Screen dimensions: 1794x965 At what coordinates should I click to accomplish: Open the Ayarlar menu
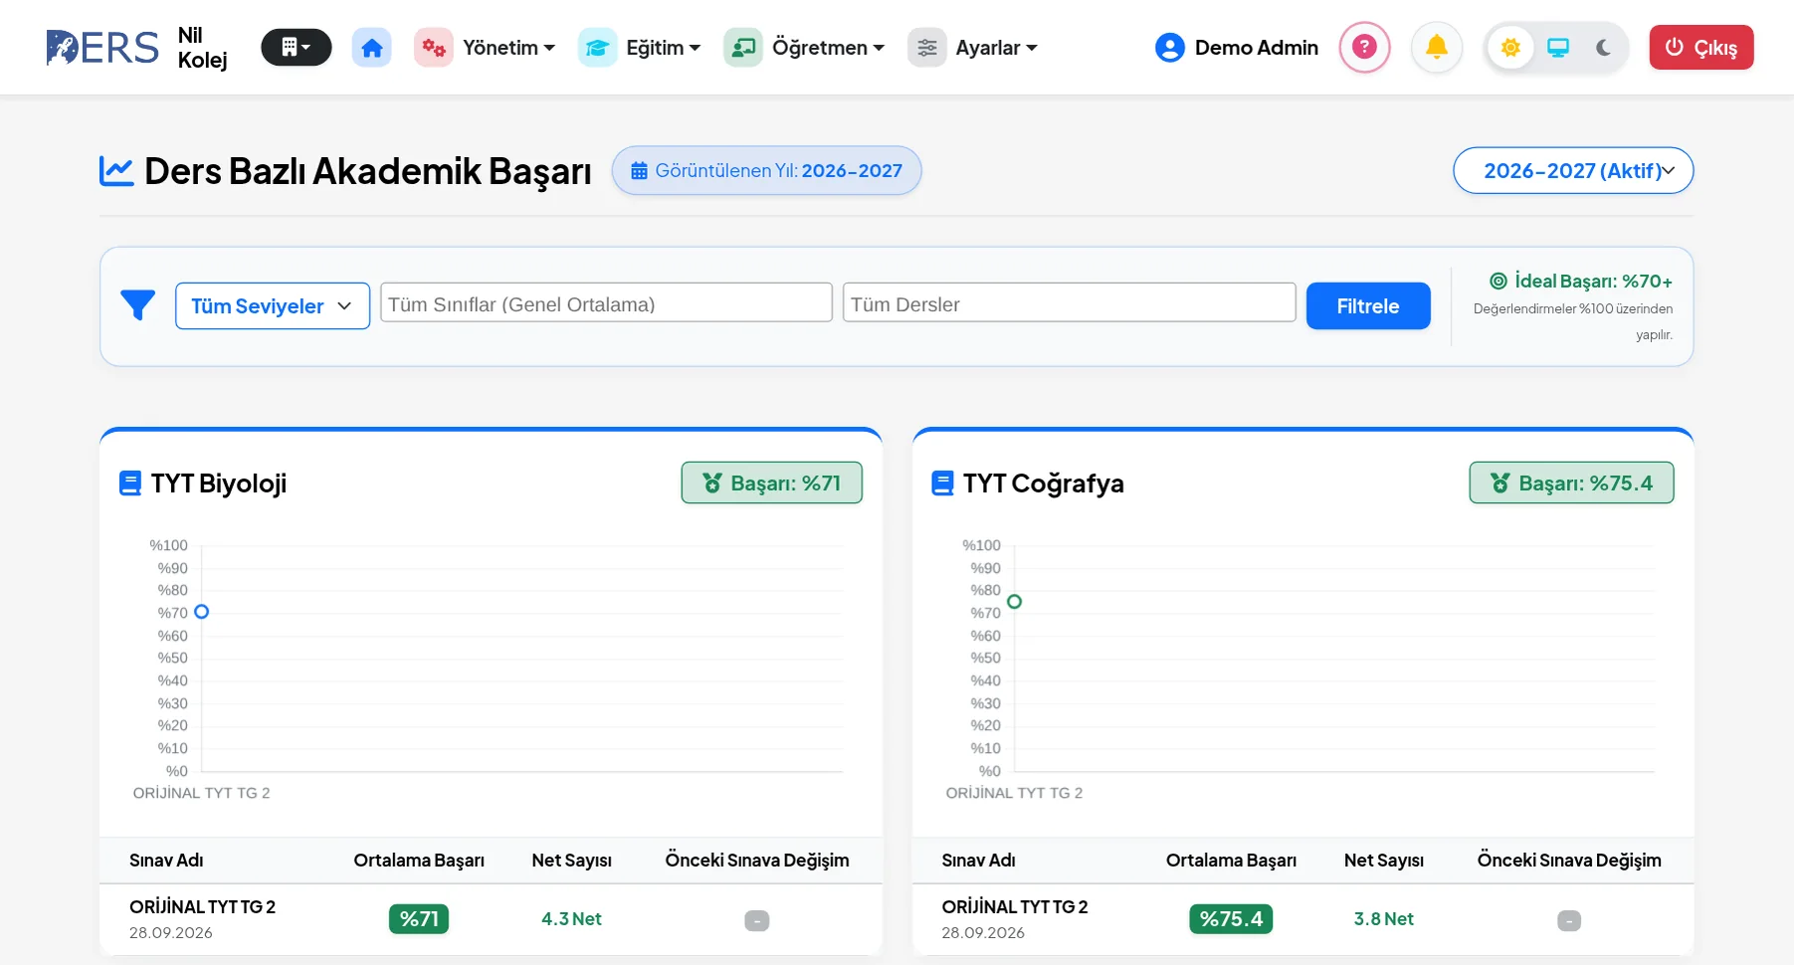(972, 48)
